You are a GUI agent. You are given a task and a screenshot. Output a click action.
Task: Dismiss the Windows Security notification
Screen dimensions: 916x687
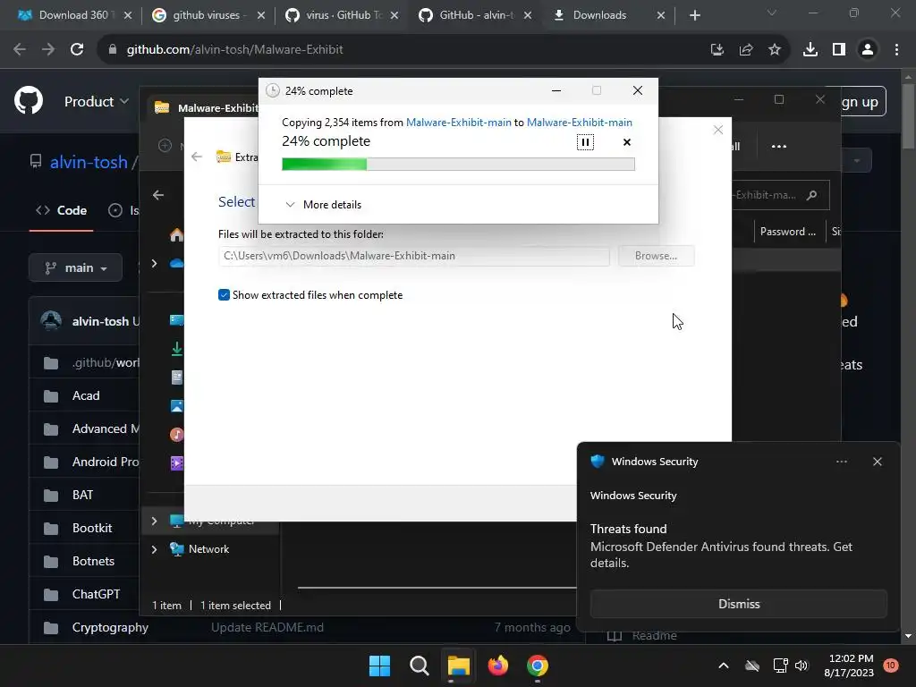pyautogui.click(x=738, y=604)
